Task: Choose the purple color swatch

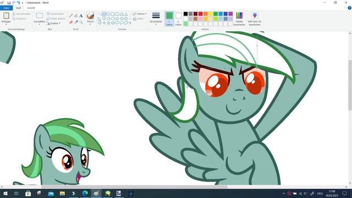Action: [x=230, y=14]
